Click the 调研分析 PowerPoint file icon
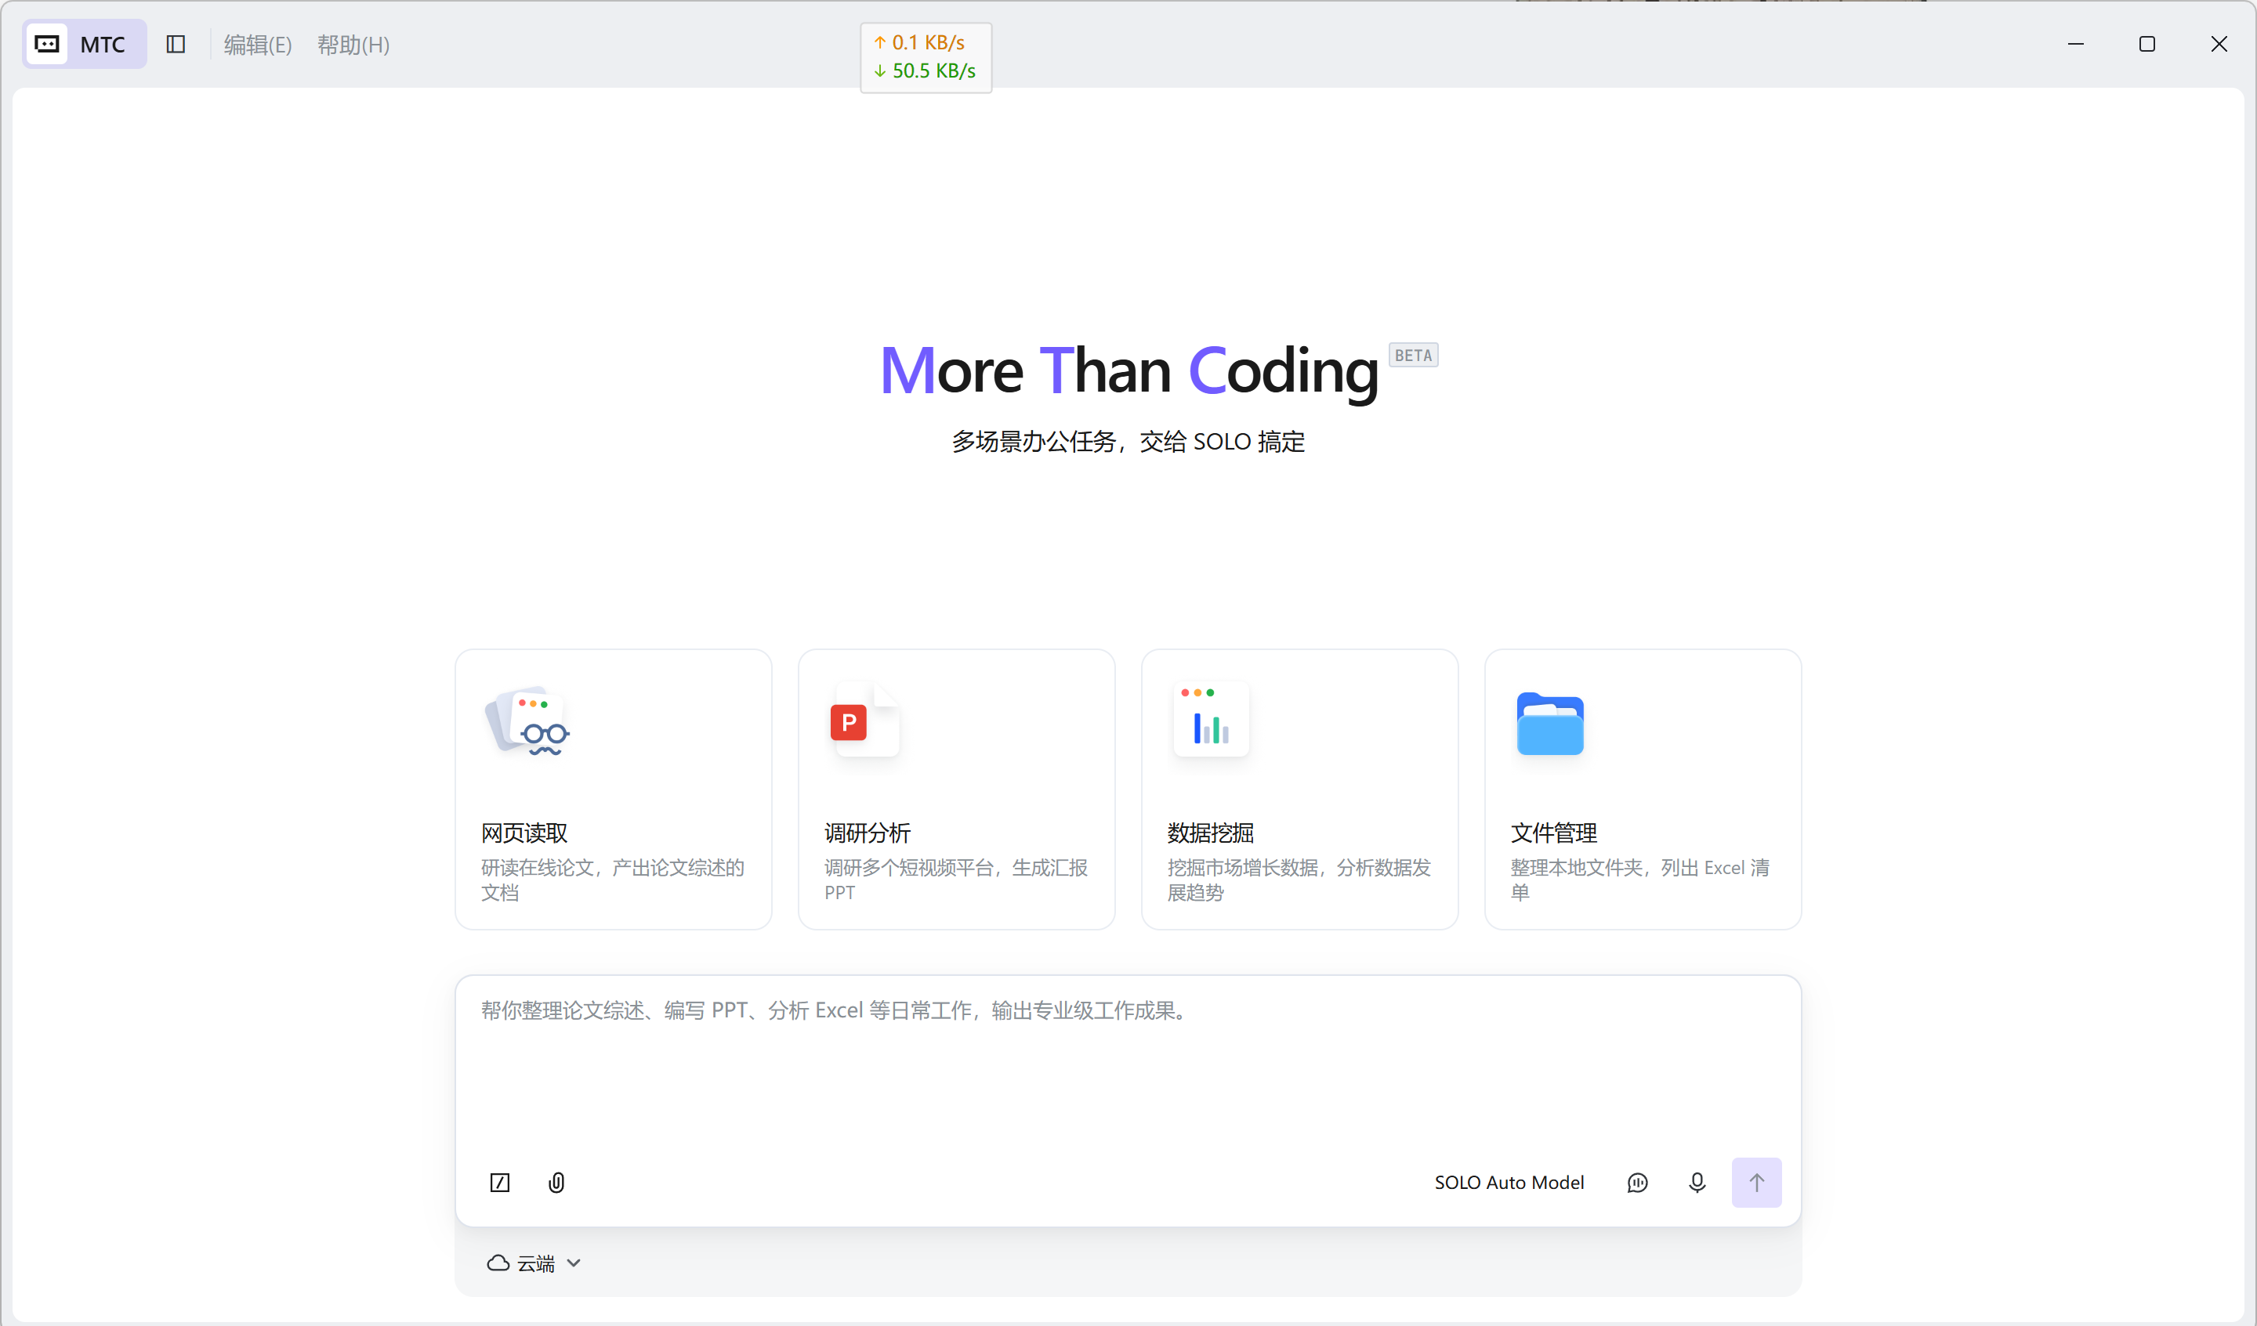Viewport: 2257px width, 1326px height. pyautogui.click(x=864, y=720)
